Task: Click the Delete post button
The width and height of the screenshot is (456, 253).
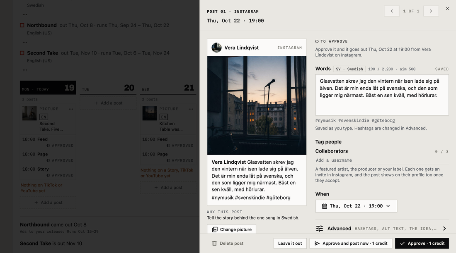Action: (228, 243)
